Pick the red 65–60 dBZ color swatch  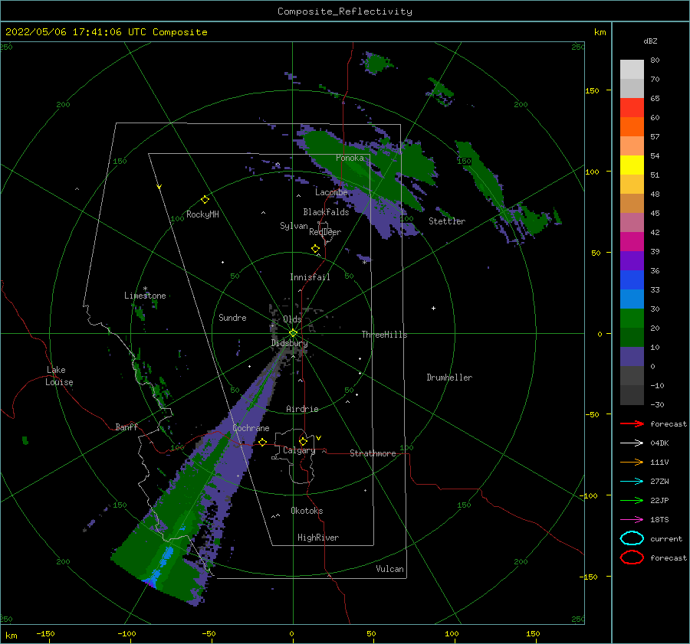[632, 108]
